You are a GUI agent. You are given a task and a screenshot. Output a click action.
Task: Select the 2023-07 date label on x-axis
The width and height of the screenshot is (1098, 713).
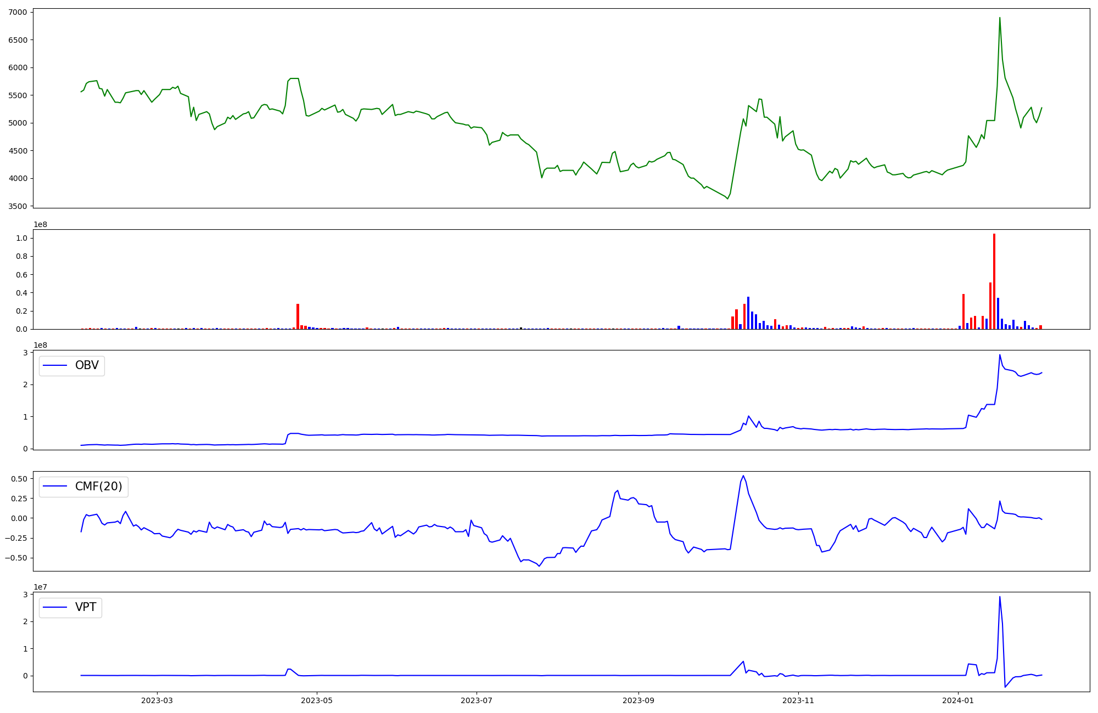477,700
